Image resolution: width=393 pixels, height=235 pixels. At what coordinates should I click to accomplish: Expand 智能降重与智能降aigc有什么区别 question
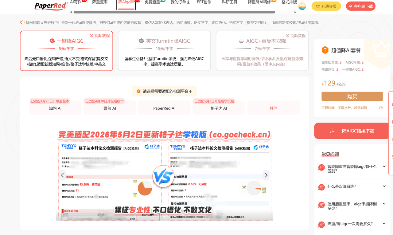[x=352, y=169]
